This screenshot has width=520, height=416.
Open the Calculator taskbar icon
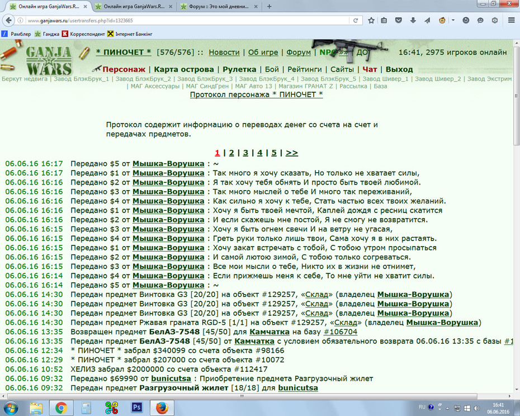point(86,408)
